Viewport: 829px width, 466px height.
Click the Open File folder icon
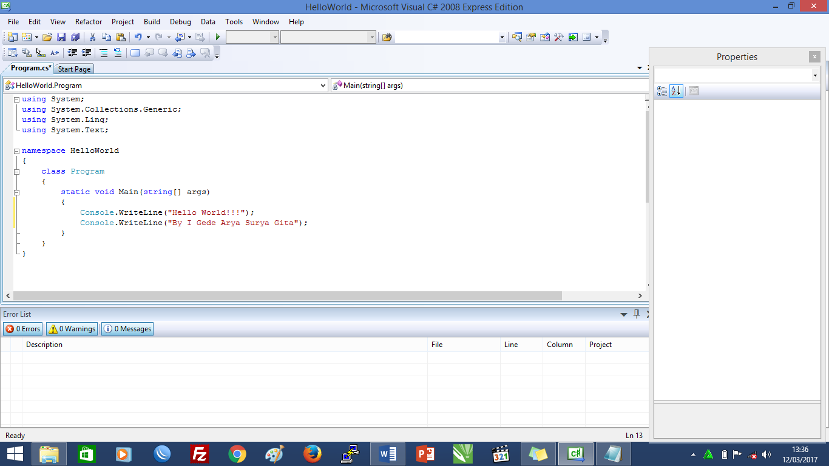click(x=47, y=37)
